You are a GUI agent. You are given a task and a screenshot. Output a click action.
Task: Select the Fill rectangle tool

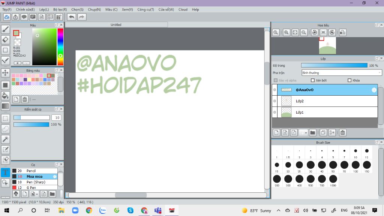coord(5,85)
